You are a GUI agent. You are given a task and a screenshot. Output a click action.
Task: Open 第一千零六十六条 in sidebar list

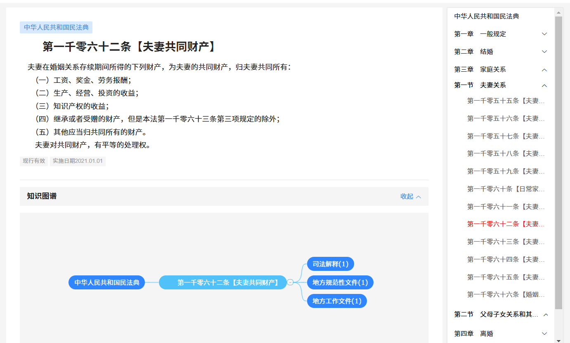[x=506, y=295]
